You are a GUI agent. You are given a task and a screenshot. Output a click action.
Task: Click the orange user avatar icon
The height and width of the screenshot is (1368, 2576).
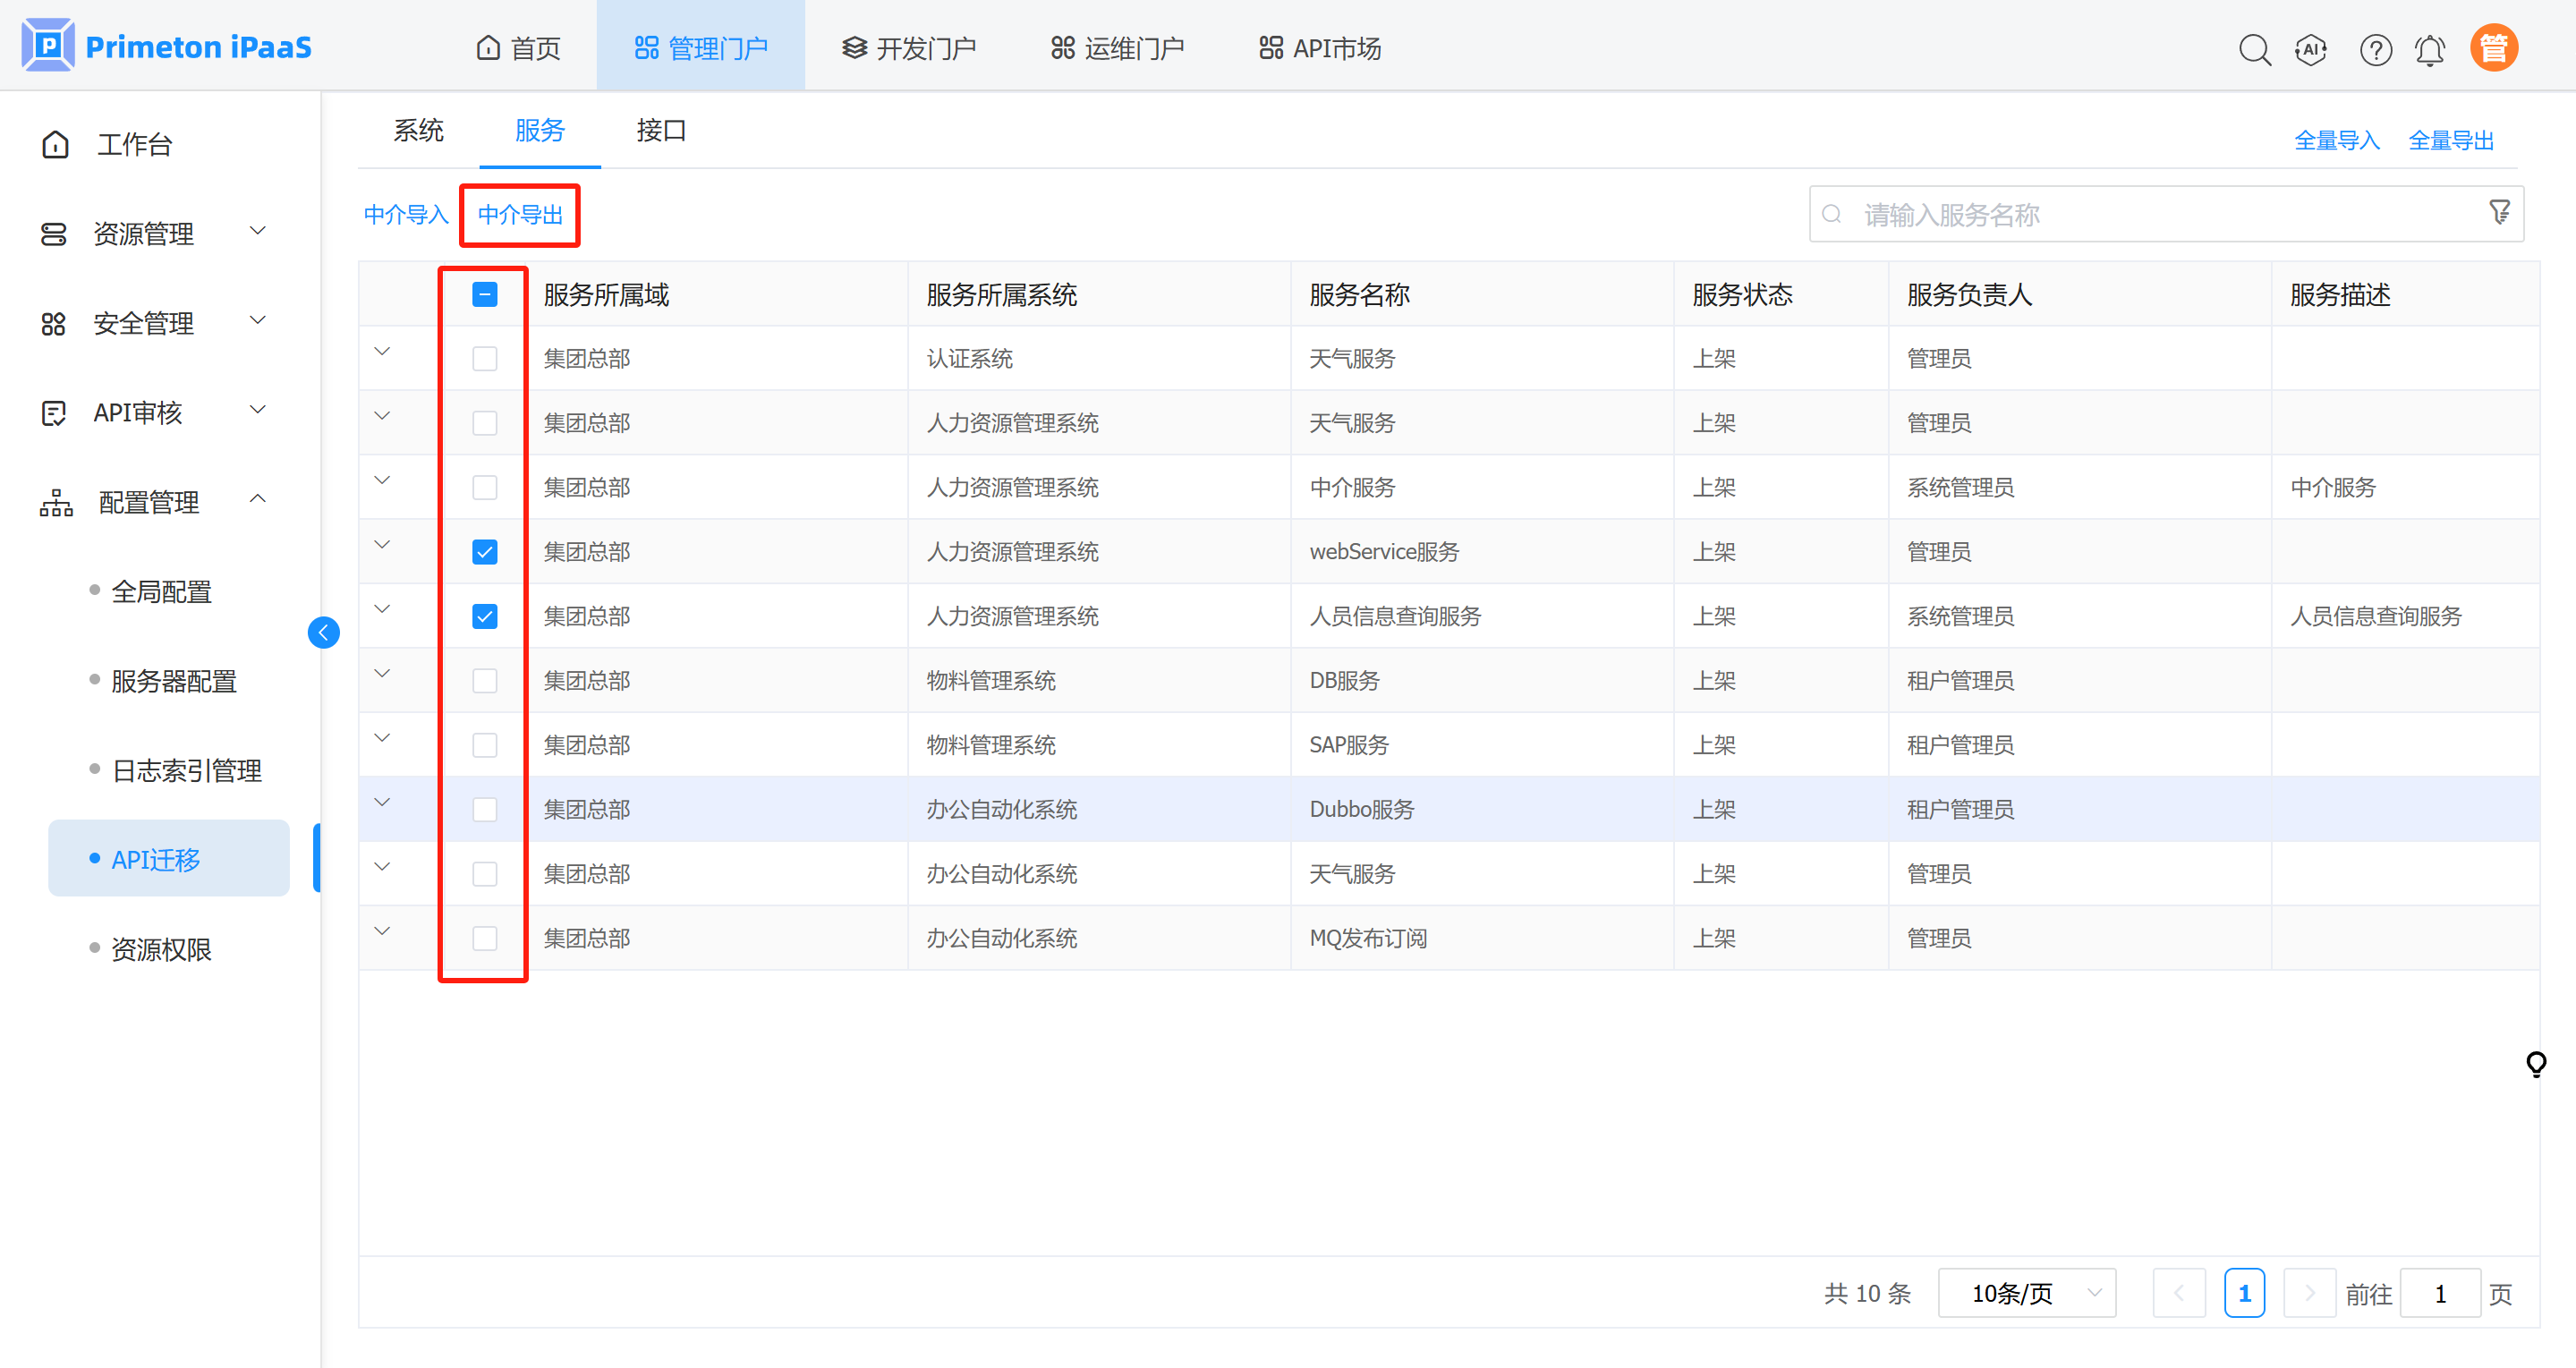point(2493,48)
